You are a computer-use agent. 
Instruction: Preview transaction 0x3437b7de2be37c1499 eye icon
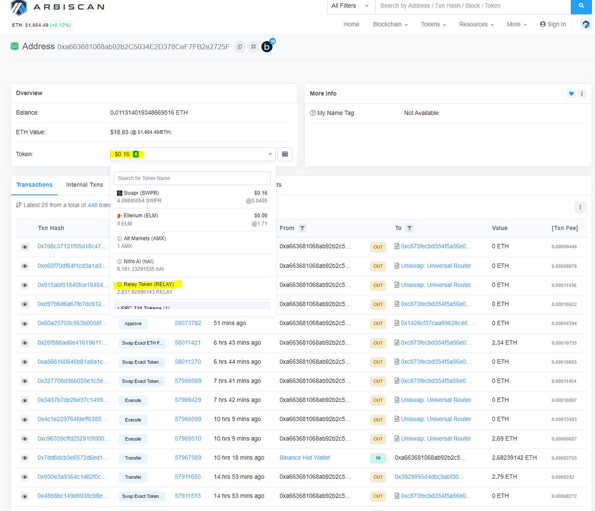point(25,400)
